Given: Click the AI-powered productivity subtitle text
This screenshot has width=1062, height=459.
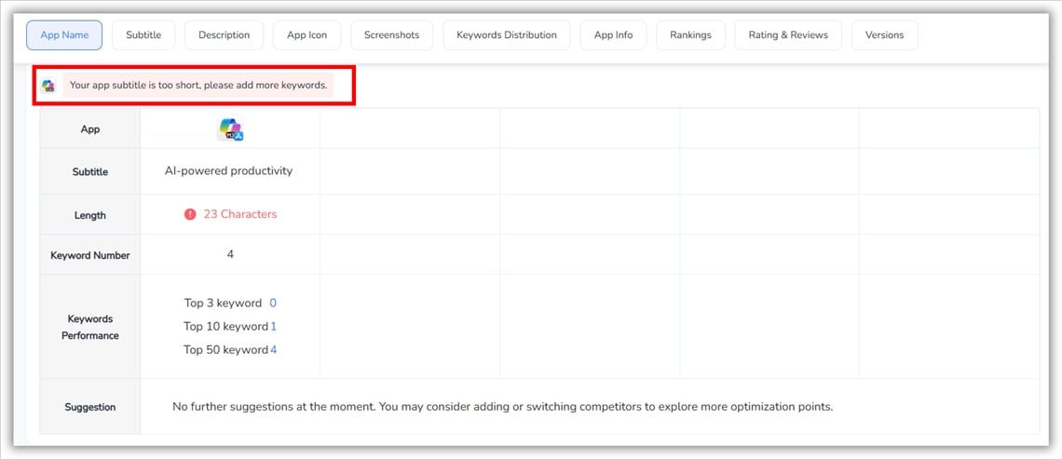Looking at the screenshot, I should pyautogui.click(x=229, y=171).
